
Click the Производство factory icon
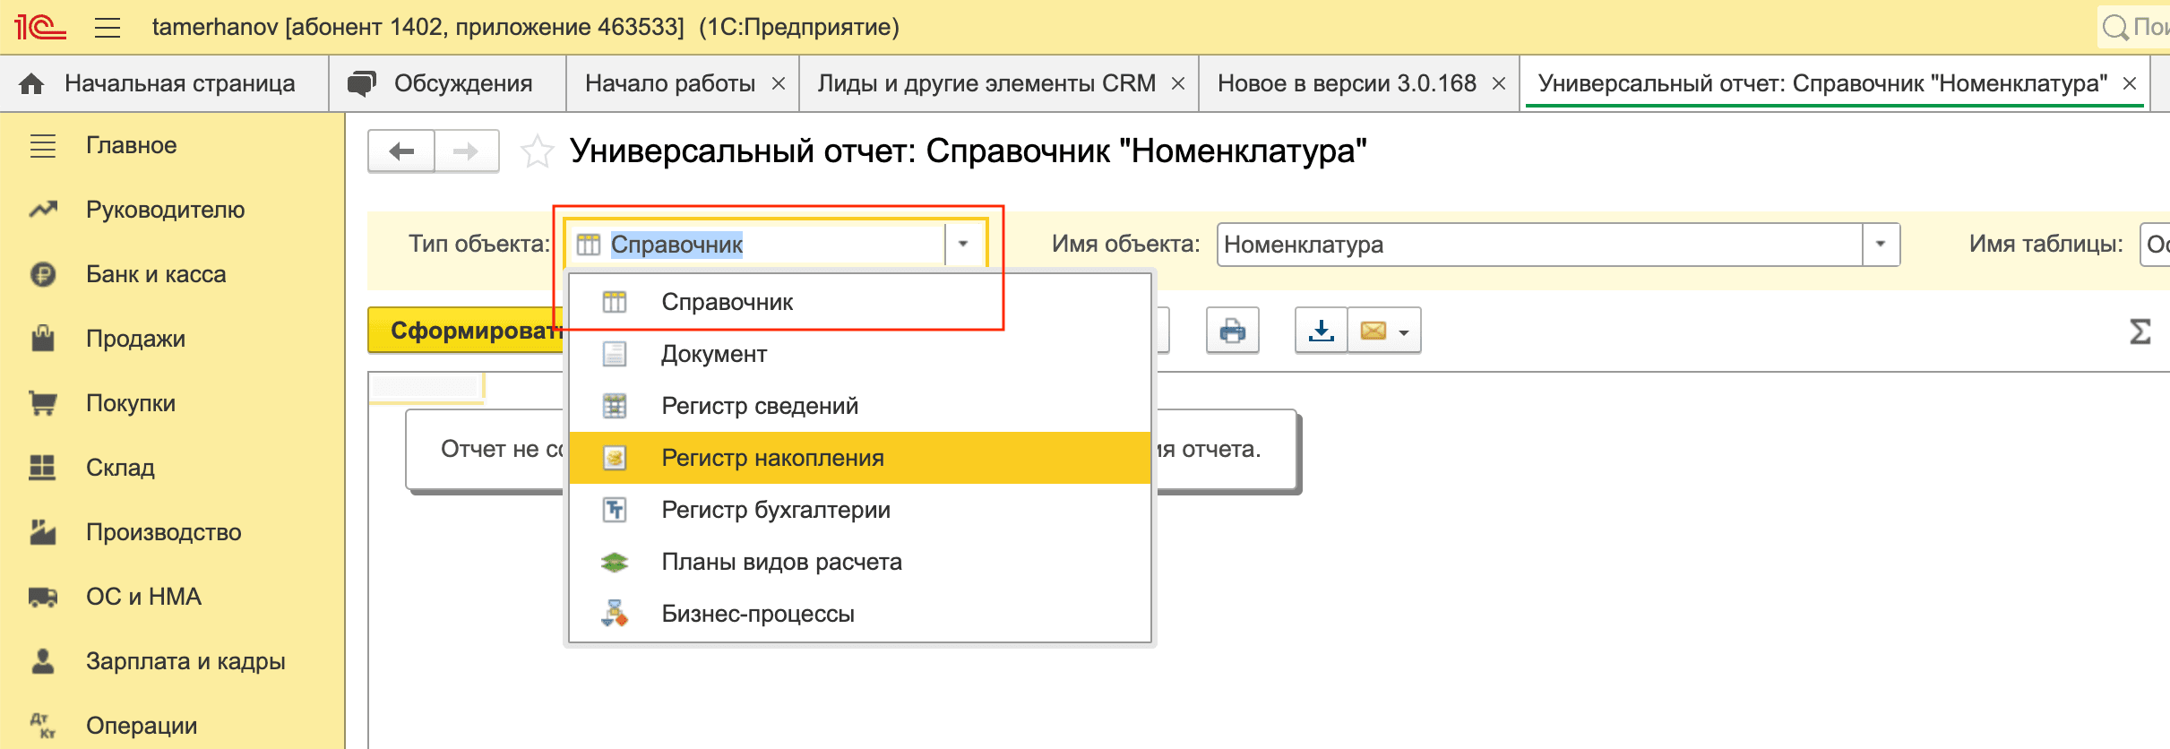(43, 531)
